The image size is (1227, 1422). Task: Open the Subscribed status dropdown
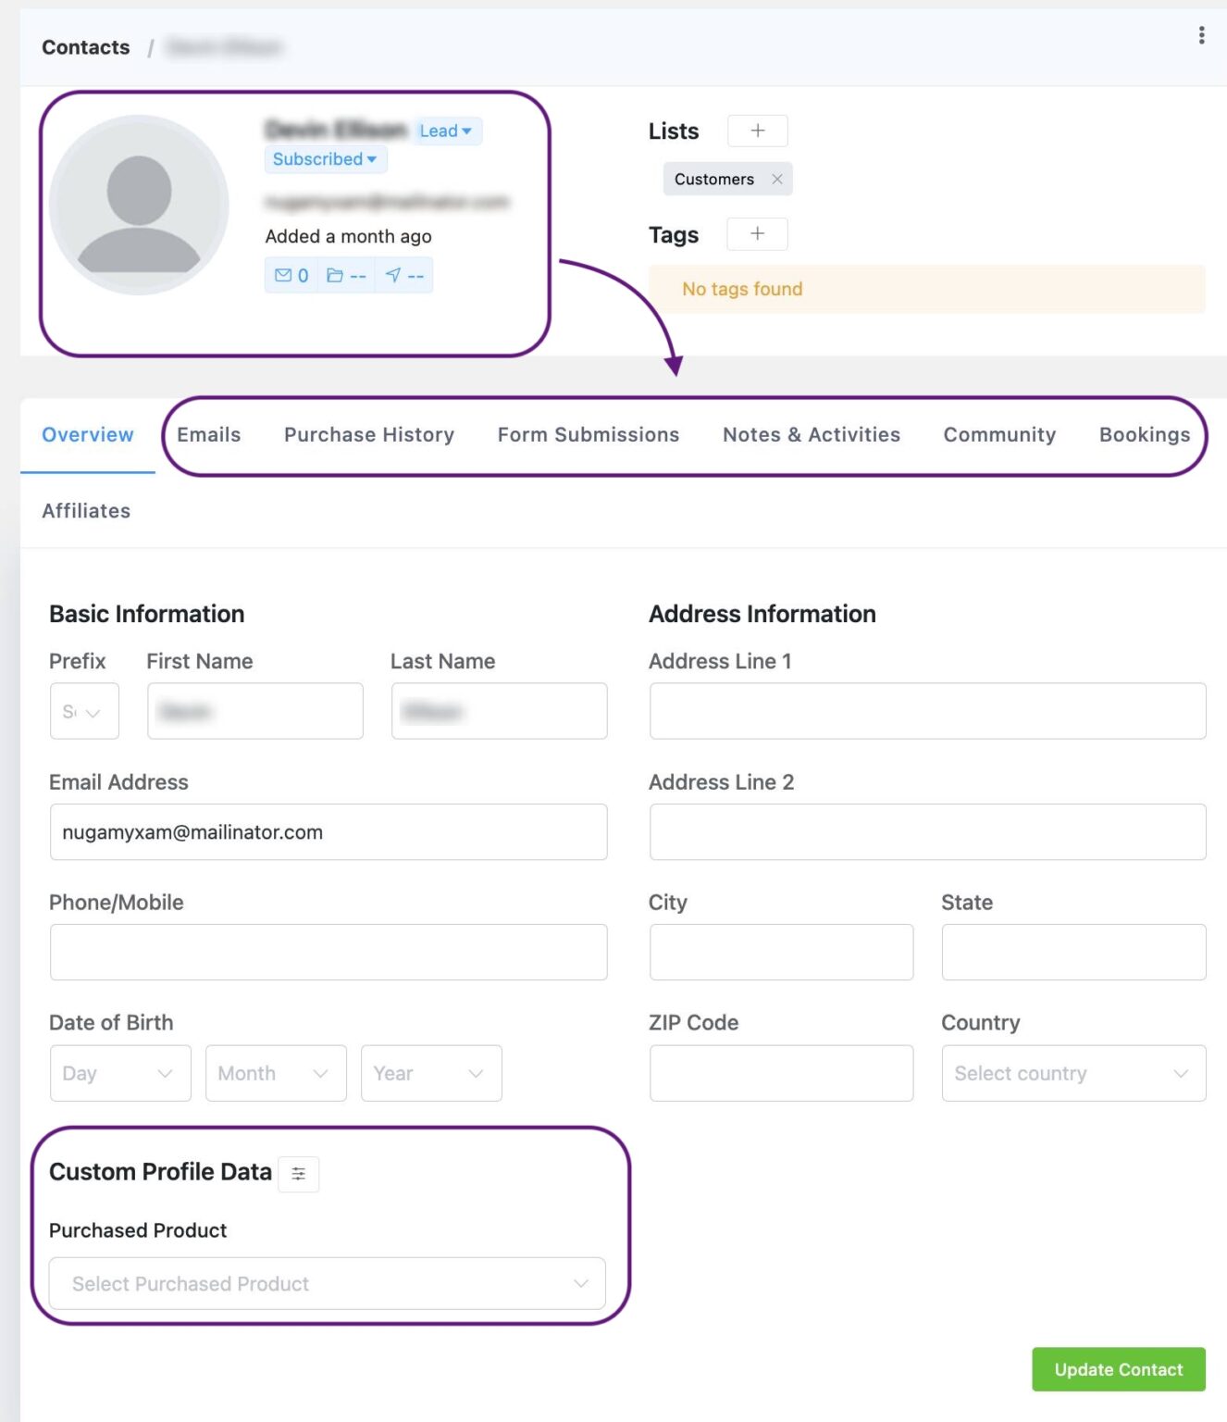(324, 158)
